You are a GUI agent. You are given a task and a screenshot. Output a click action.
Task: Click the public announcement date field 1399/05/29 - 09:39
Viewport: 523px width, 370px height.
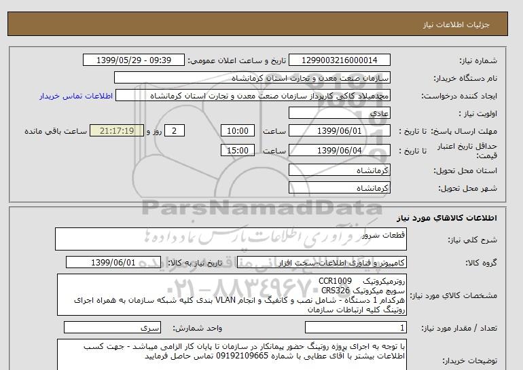tap(133, 60)
